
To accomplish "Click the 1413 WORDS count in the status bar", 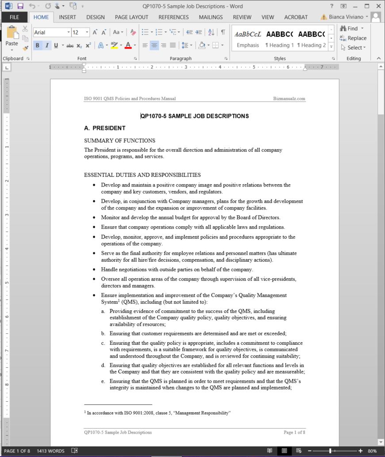I will [50, 451].
